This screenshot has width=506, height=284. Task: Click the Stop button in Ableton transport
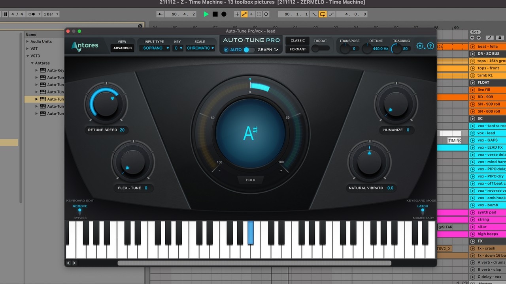coord(215,14)
